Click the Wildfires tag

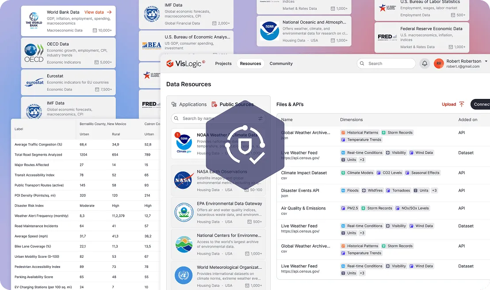(372, 190)
